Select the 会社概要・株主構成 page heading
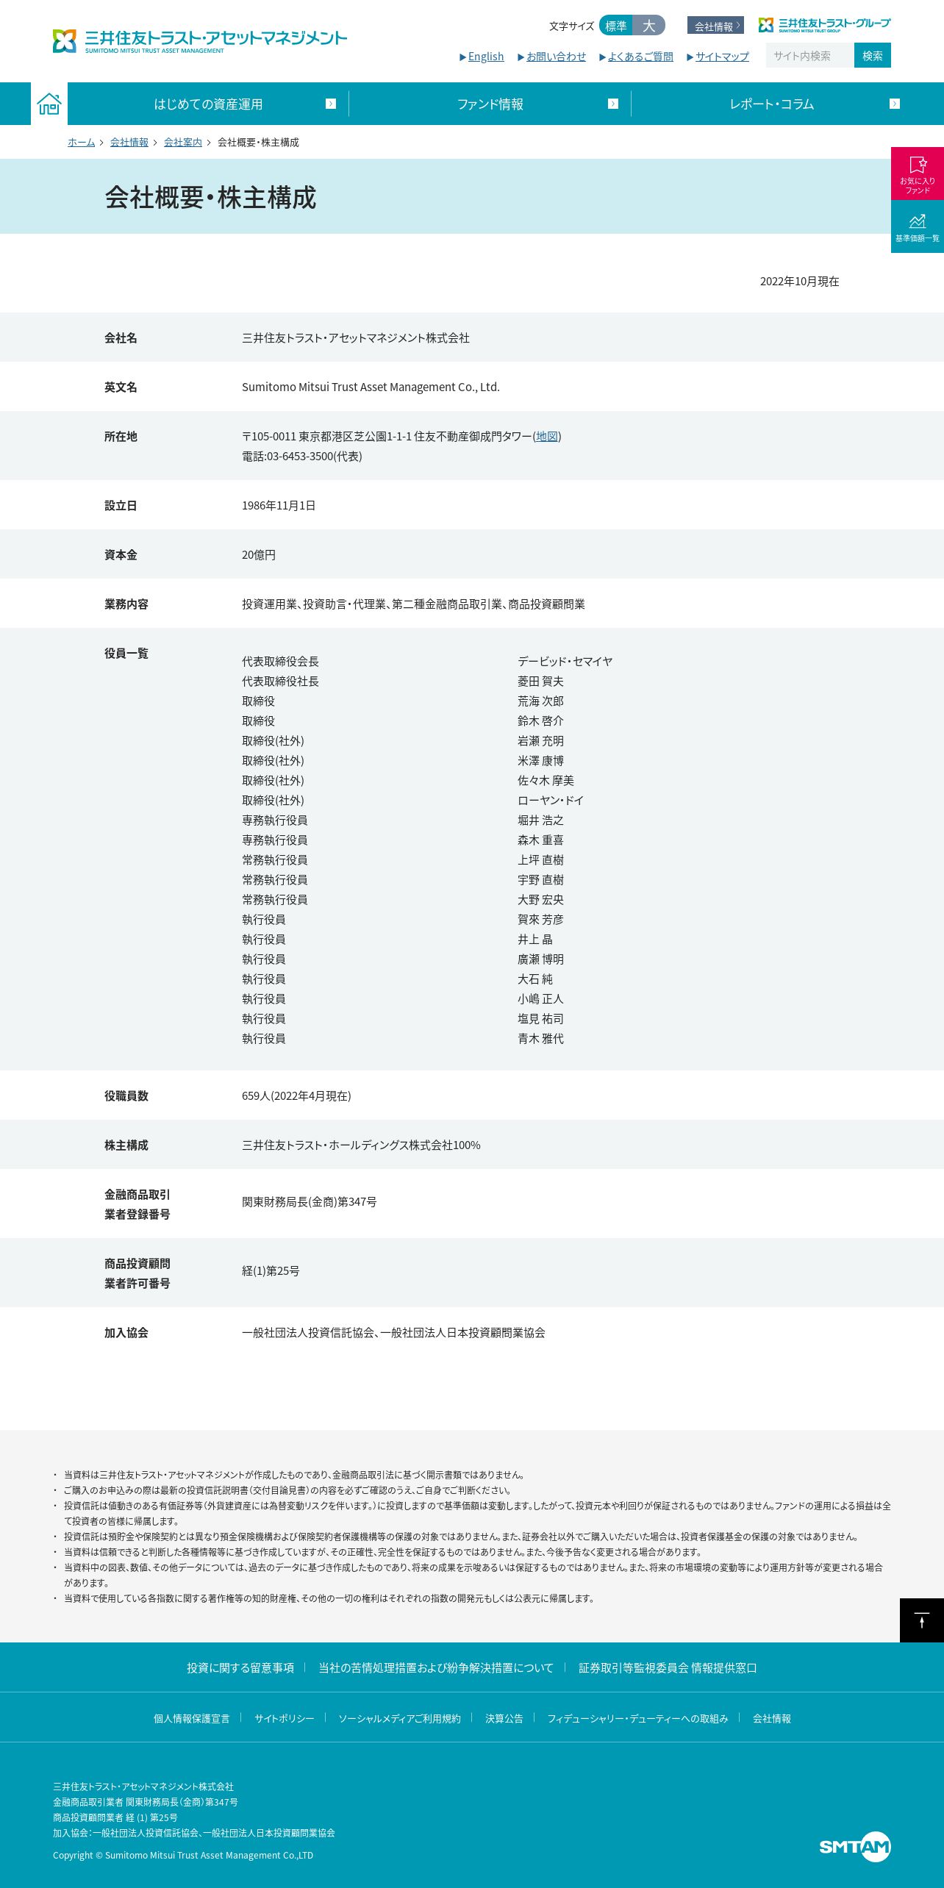The height and width of the screenshot is (1888, 944). (210, 197)
